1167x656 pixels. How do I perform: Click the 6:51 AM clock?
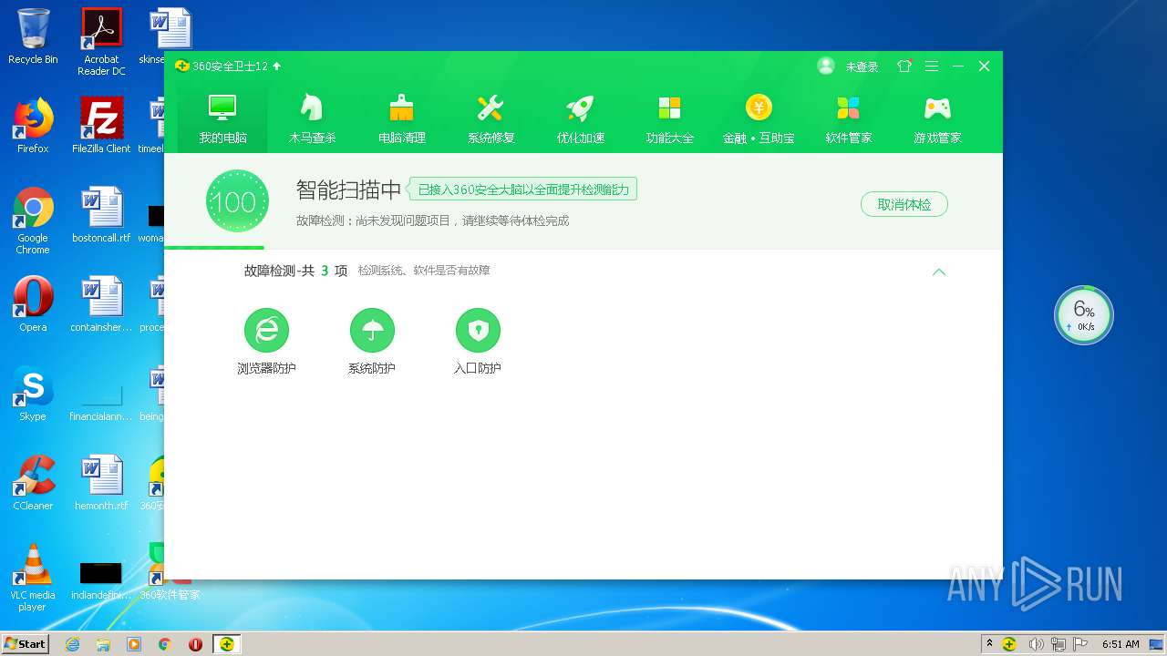1120,644
